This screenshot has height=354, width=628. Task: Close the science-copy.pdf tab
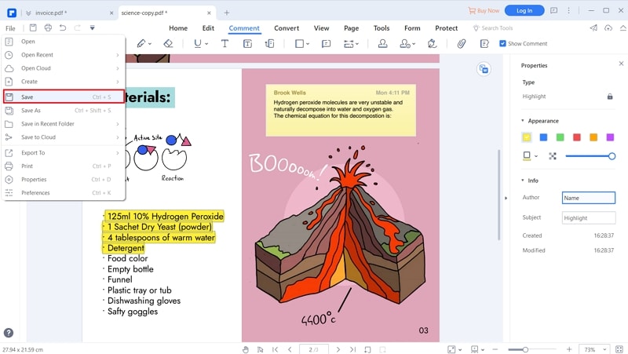click(x=209, y=13)
